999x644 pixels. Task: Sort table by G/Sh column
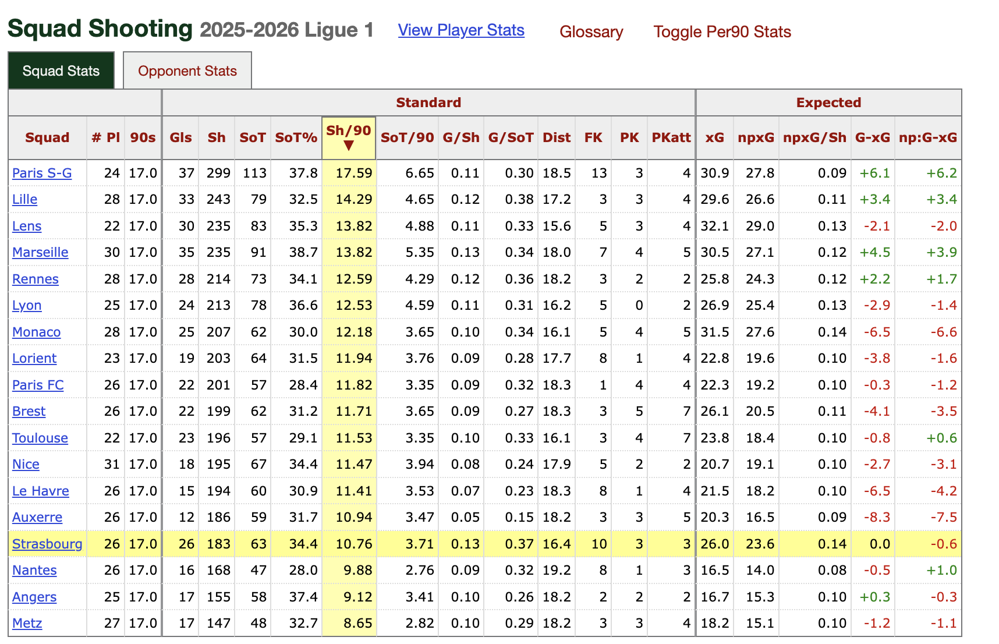click(461, 137)
